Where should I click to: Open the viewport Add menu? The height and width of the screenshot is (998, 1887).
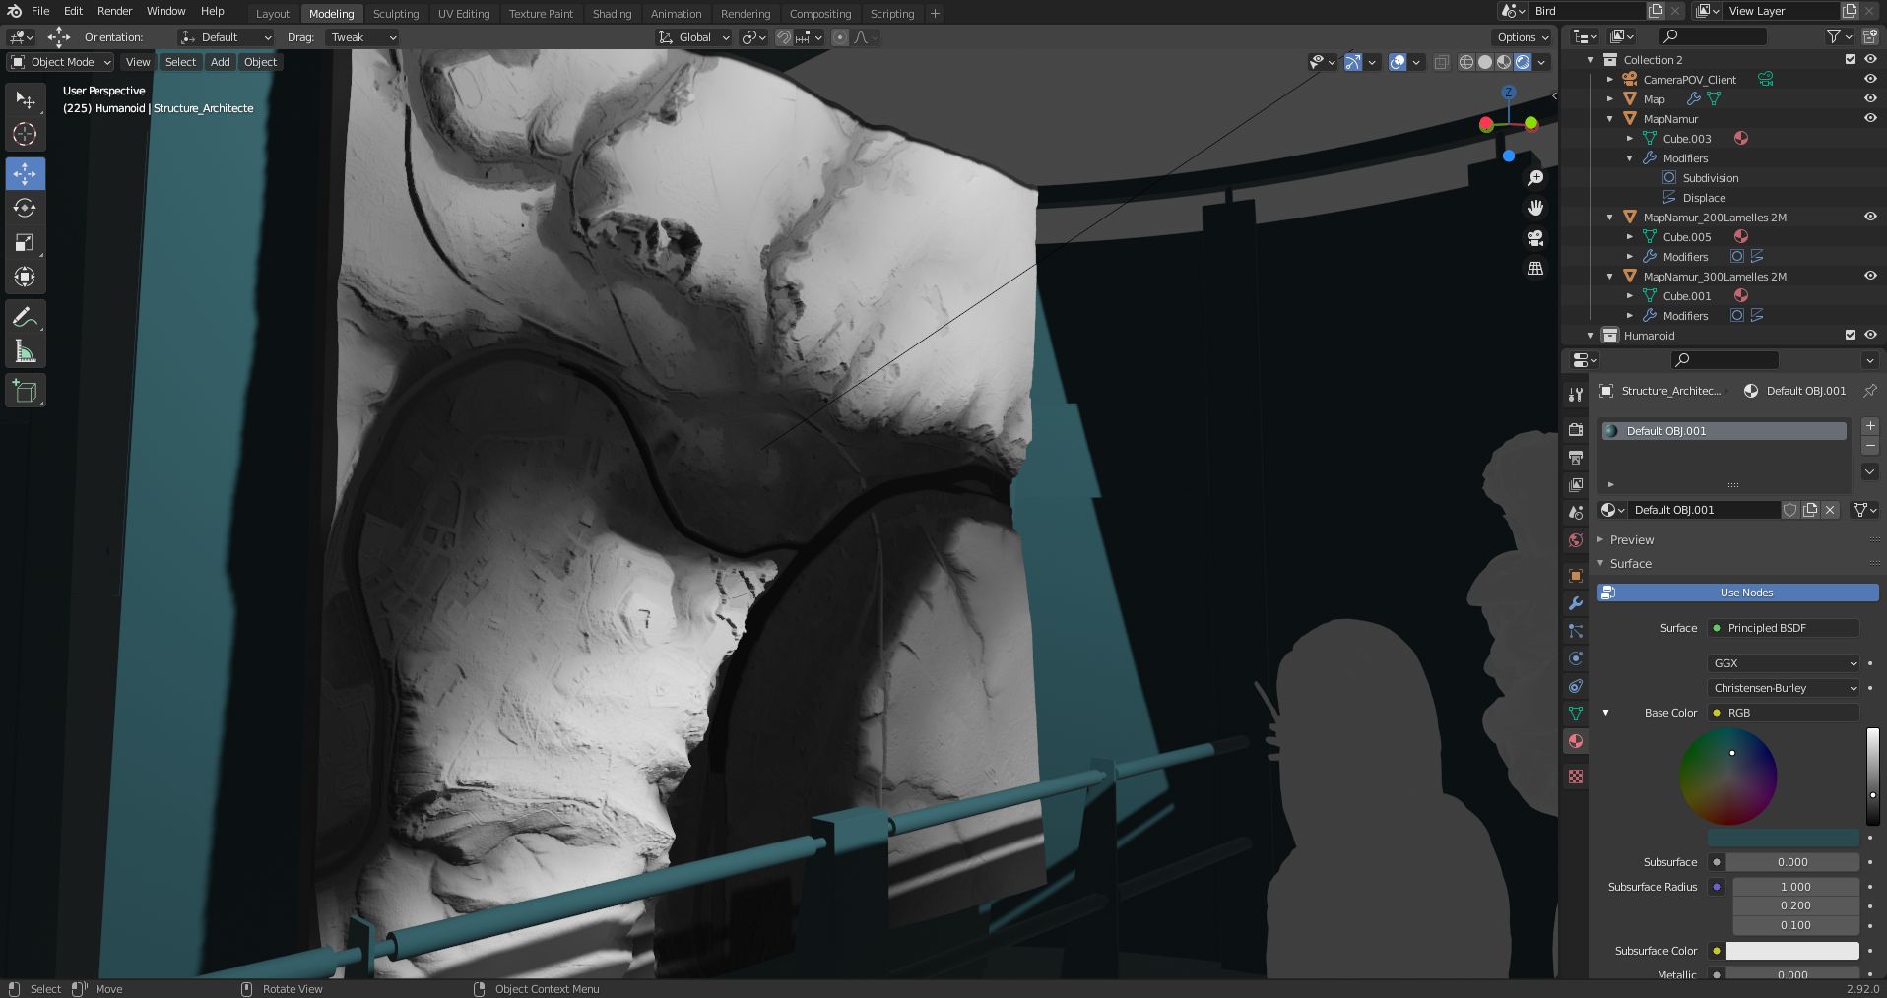click(221, 62)
